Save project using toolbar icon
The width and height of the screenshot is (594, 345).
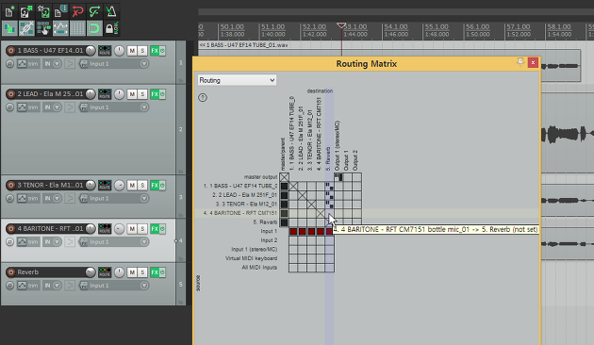click(43, 11)
